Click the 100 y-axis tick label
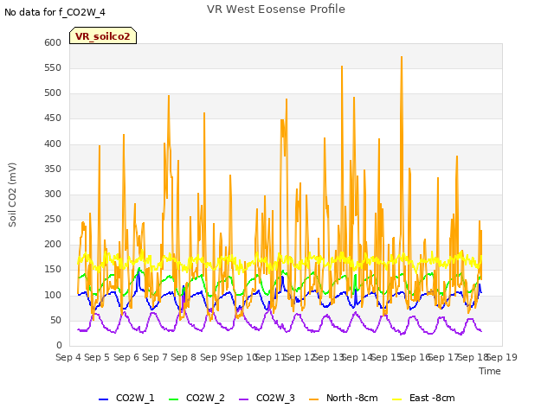The height and width of the screenshot is (415, 554). point(53,296)
